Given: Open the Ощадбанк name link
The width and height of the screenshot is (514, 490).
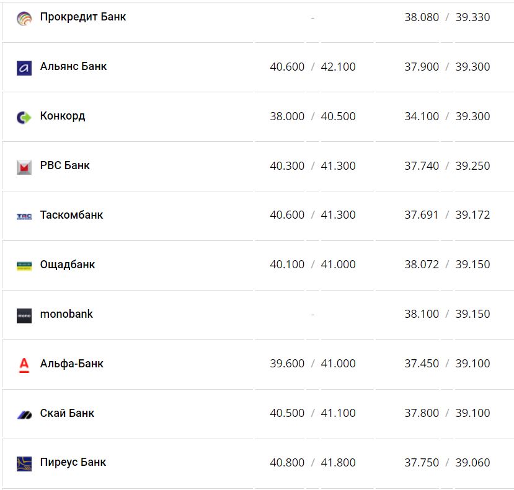Looking at the screenshot, I should point(68,265).
